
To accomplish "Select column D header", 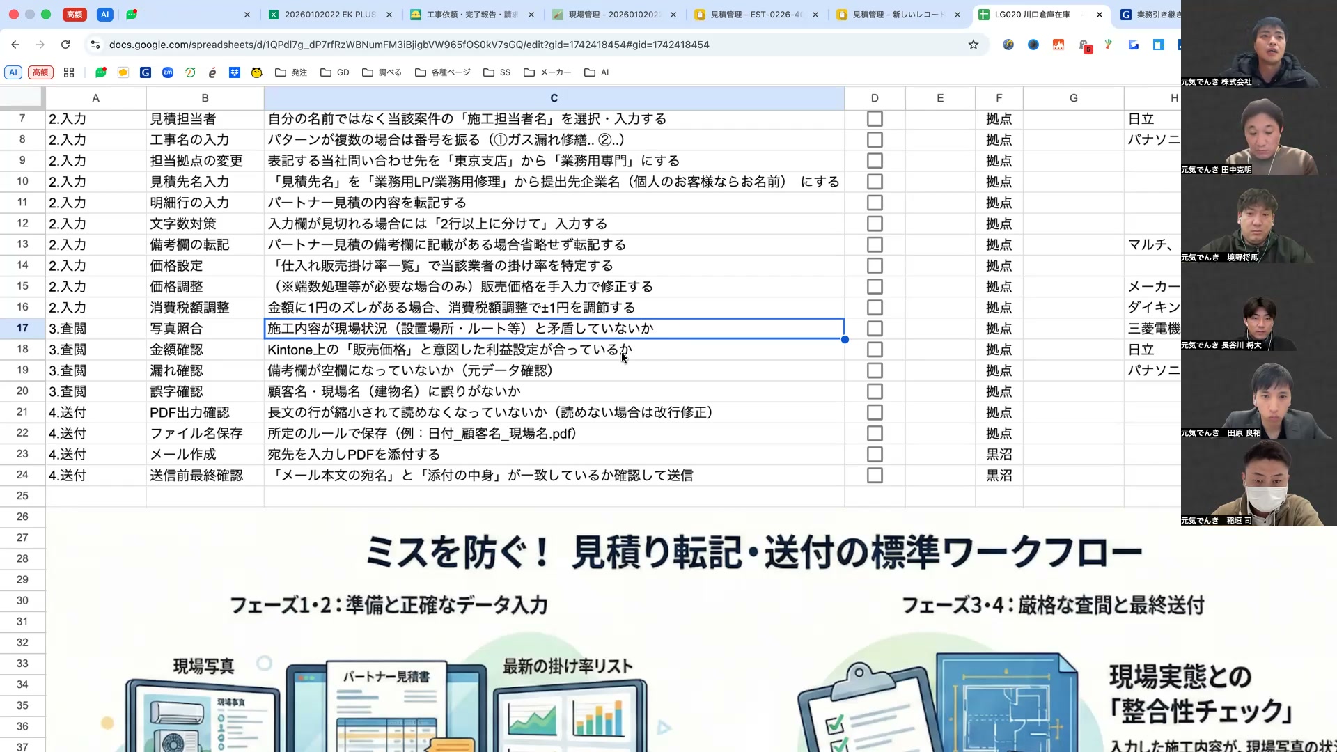I will click(x=875, y=98).
